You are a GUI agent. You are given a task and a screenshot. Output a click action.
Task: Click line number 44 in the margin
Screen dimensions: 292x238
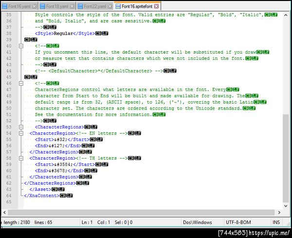point(9,71)
